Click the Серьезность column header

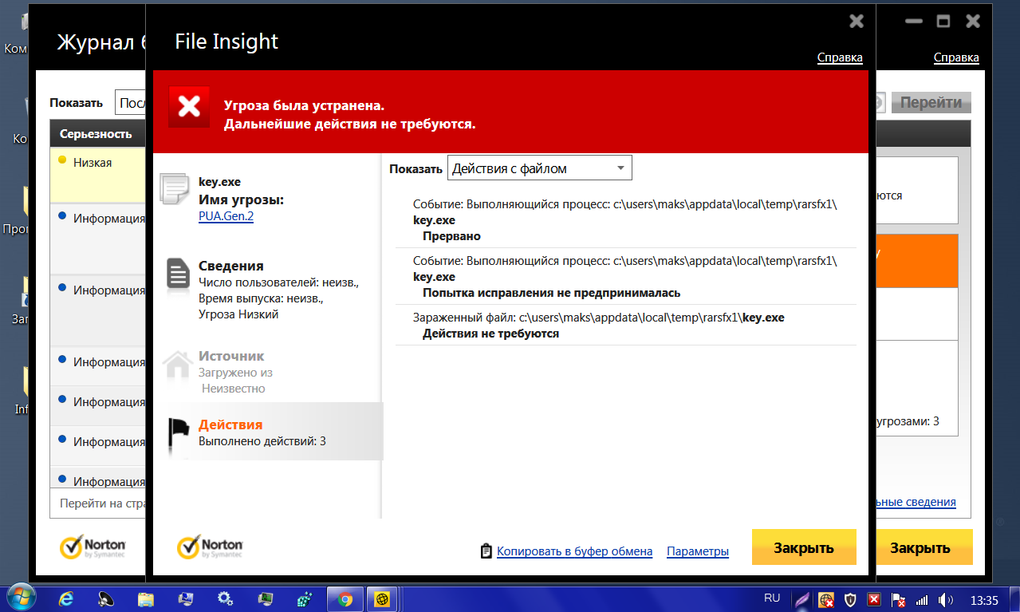click(97, 134)
